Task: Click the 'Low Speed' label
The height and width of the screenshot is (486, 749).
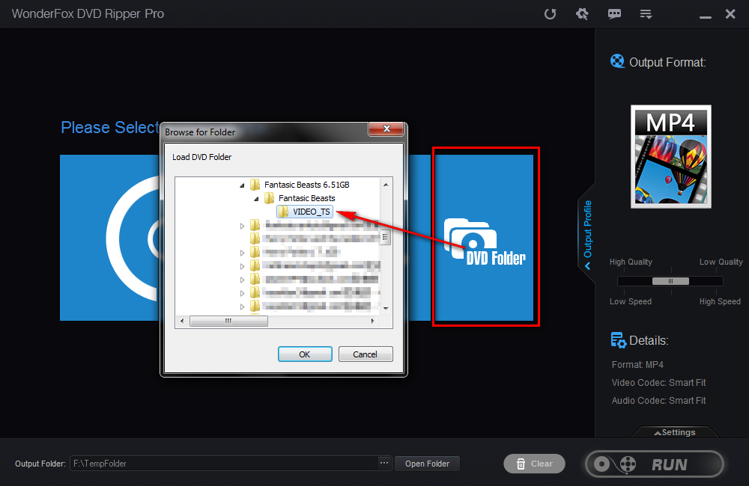Action: pyautogui.click(x=631, y=301)
